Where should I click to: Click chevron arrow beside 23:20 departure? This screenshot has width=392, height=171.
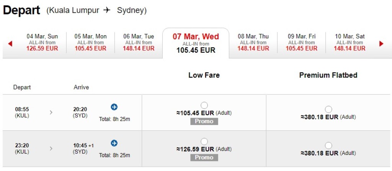51,148
